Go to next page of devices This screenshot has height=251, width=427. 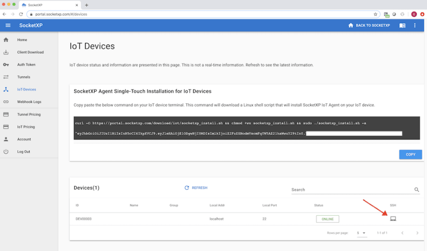(x=417, y=233)
